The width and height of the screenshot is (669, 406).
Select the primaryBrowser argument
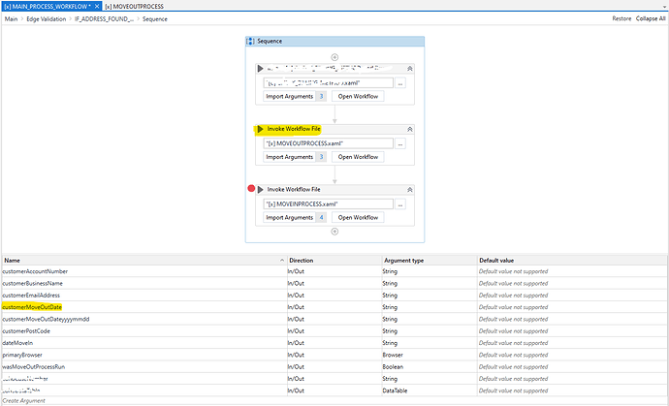tap(22, 355)
